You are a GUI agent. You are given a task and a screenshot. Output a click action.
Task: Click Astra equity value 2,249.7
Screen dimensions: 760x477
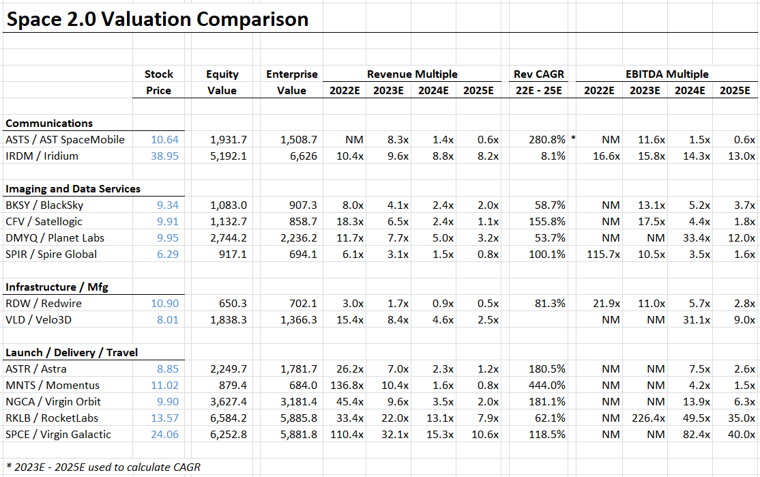[229, 369]
